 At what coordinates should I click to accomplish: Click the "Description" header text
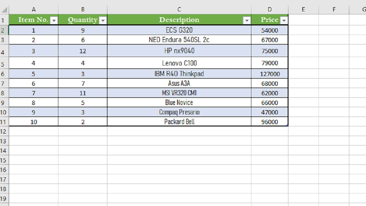(x=179, y=20)
